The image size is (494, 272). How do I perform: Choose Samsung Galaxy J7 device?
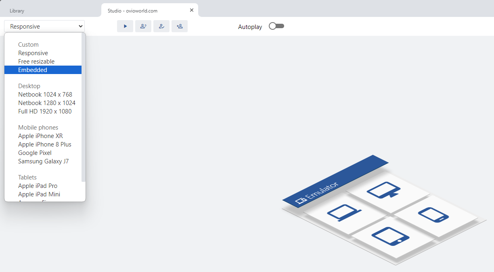click(x=43, y=161)
